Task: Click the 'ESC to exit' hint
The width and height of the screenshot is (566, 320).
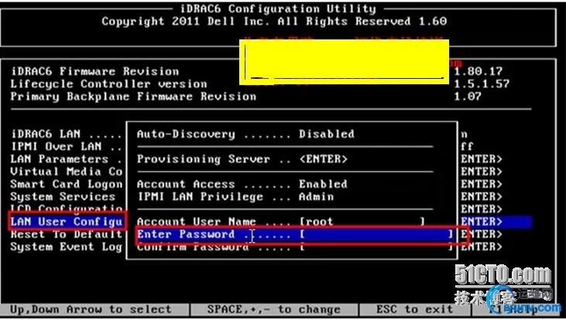Action: 414,309
